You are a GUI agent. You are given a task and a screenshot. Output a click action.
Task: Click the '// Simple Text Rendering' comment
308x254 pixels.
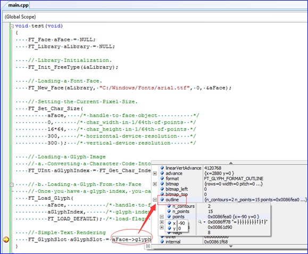67,233
